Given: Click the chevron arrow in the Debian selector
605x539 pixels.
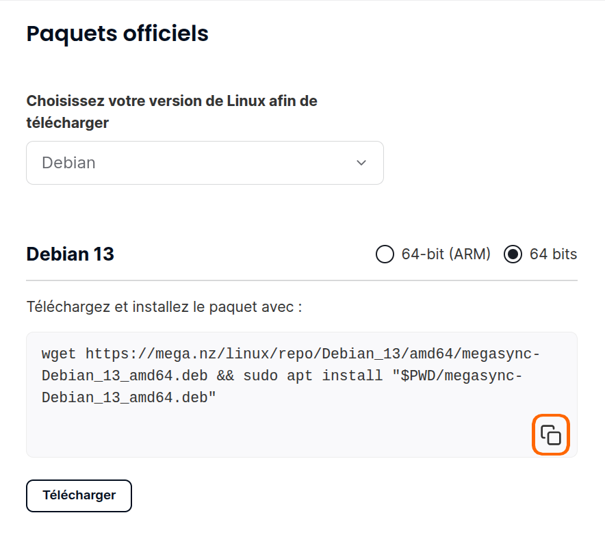Looking at the screenshot, I should coord(361,163).
